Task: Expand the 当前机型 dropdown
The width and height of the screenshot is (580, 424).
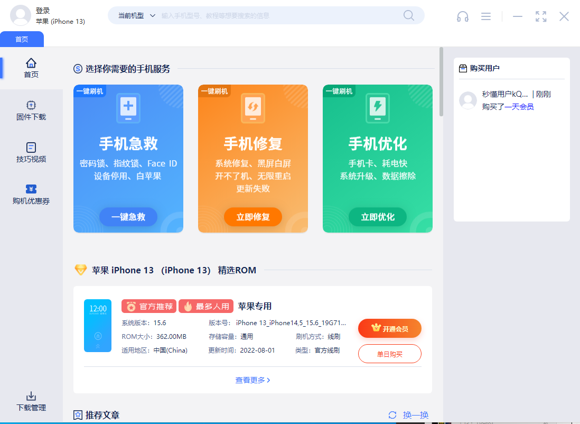Action: [x=136, y=16]
